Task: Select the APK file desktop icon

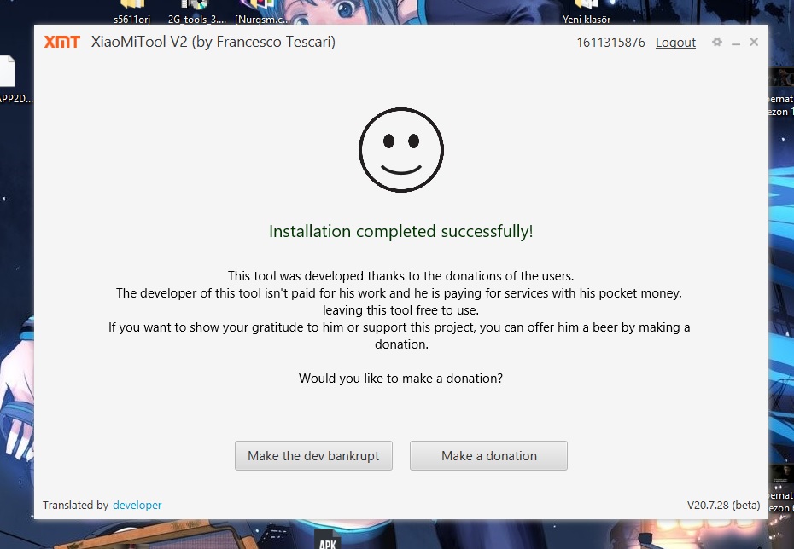Action: [328, 539]
